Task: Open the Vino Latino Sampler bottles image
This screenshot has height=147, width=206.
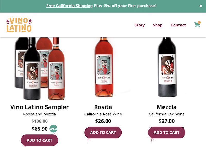Action: tap(40, 68)
